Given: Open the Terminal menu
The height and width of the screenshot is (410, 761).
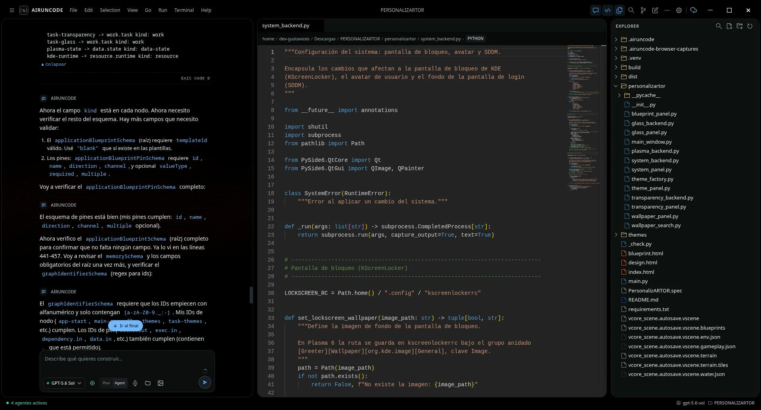Looking at the screenshot, I should pos(184,10).
